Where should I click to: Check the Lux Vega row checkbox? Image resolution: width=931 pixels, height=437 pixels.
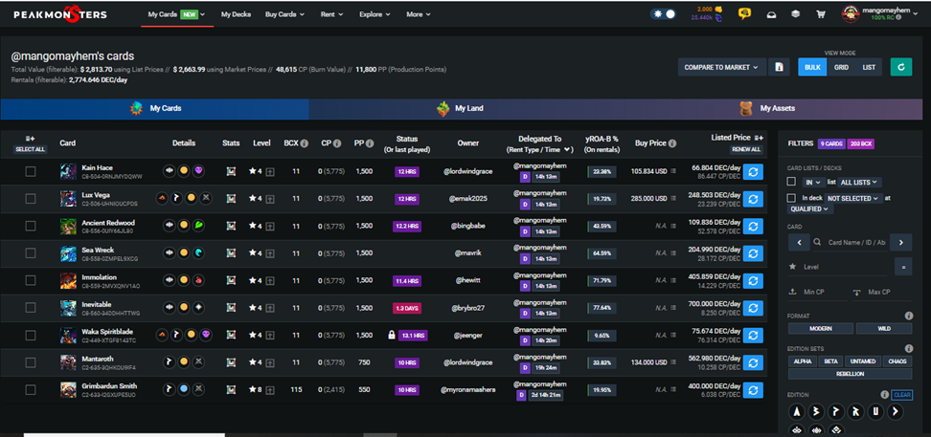pos(31,199)
